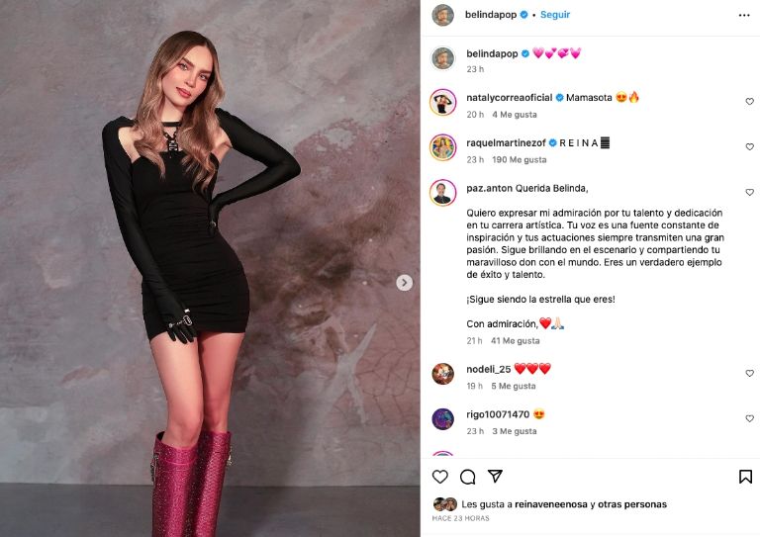Viewport: 760px width, 537px height.
Task: Open comments via speech bubble icon
Action: point(468,477)
